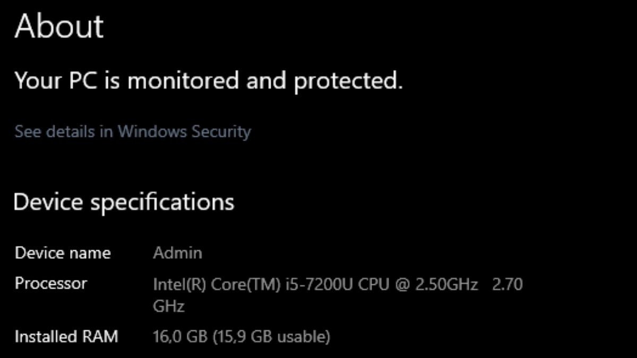Click the Windows Security details link
Viewport: 637px width, 358px height.
point(133,131)
